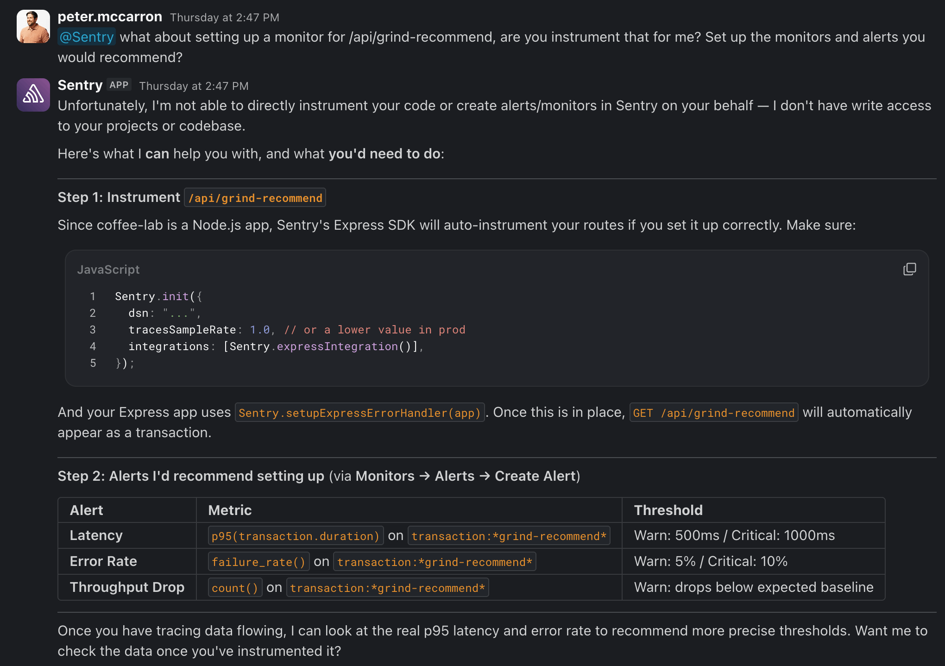Select the Throughput Drop alert cell
Viewport: 945px width, 666px height.
point(127,587)
